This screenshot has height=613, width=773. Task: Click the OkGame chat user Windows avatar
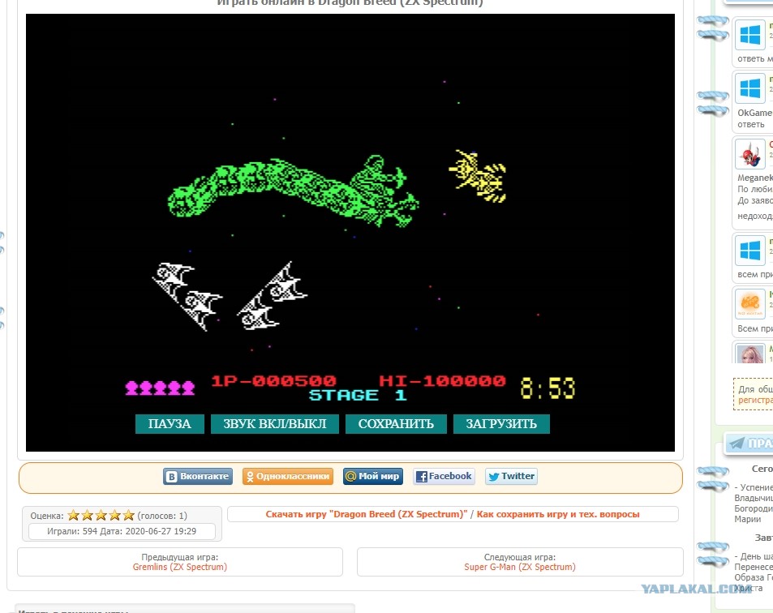click(750, 88)
